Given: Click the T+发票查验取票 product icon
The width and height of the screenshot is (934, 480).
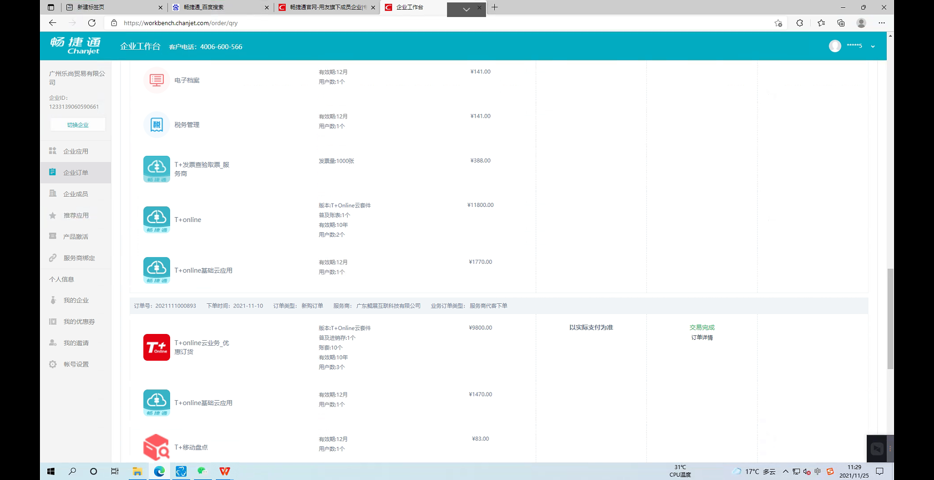Looking at the screenshot, I should pos(156,169).
